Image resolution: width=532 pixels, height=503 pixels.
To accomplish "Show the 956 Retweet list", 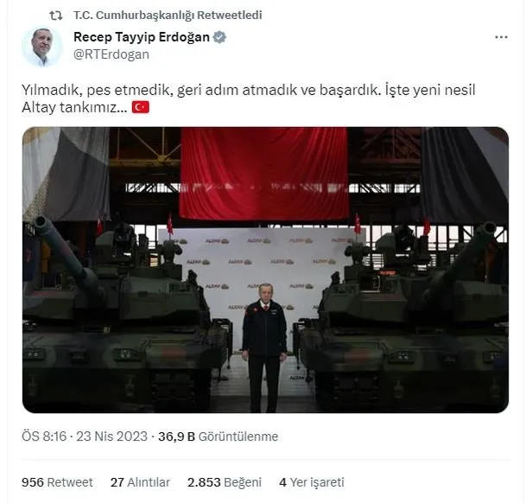I will (x=57, y=482).
